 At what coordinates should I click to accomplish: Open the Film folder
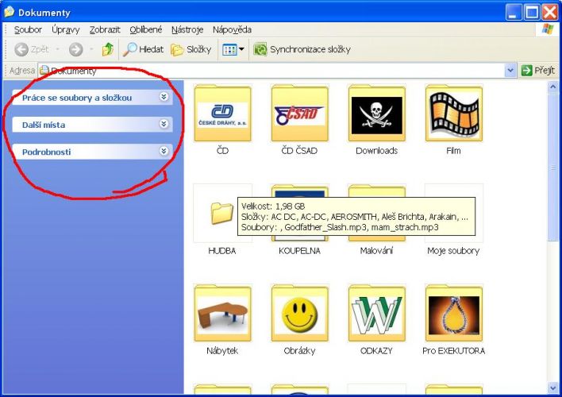[x=454, y=114]
